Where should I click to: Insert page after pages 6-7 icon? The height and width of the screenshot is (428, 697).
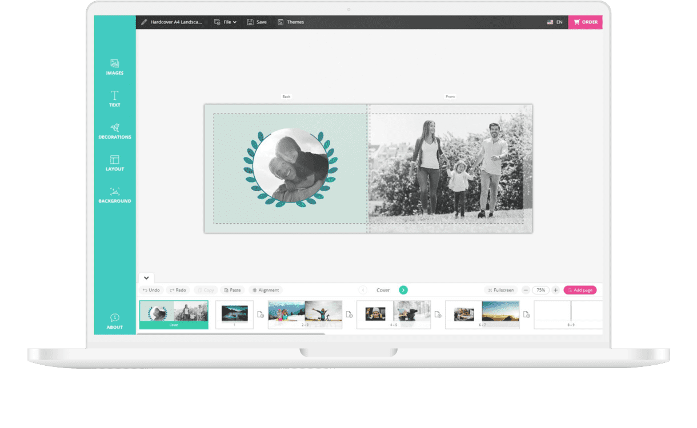coord(527,314)
